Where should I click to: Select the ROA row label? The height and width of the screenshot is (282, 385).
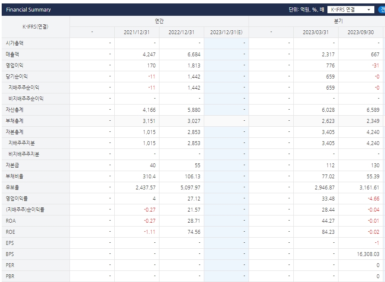coord(11,221)
